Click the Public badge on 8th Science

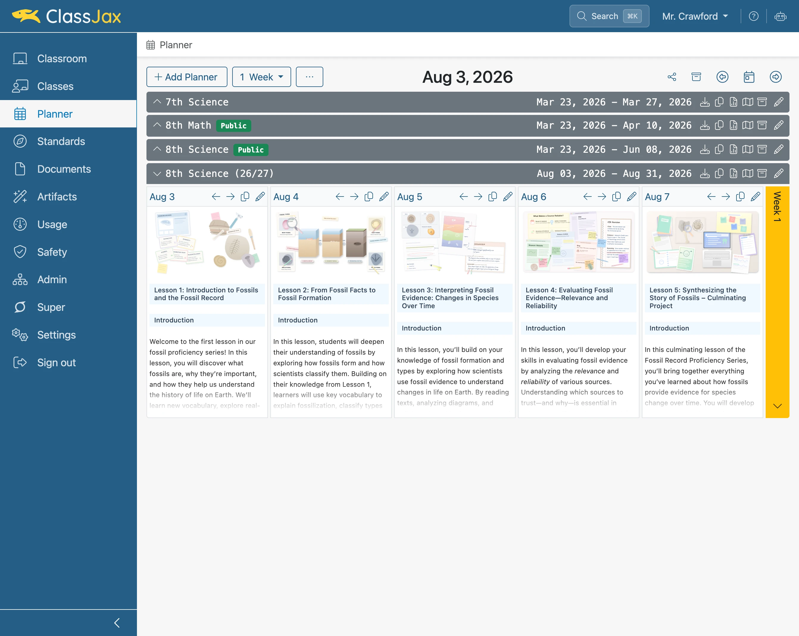[251, 150]
